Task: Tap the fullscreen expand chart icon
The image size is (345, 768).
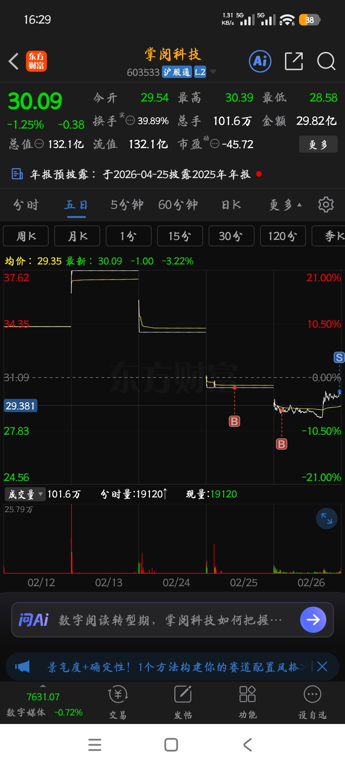Action: 327,518
